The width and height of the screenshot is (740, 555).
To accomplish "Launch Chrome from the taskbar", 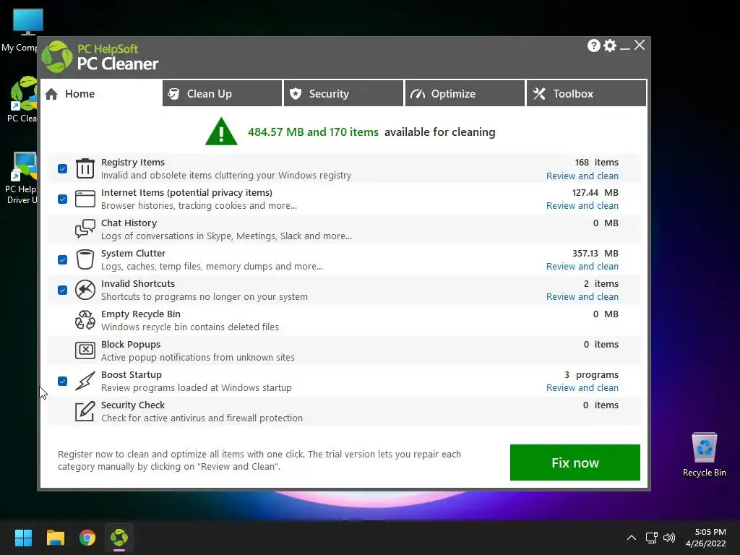I will 87,538.
